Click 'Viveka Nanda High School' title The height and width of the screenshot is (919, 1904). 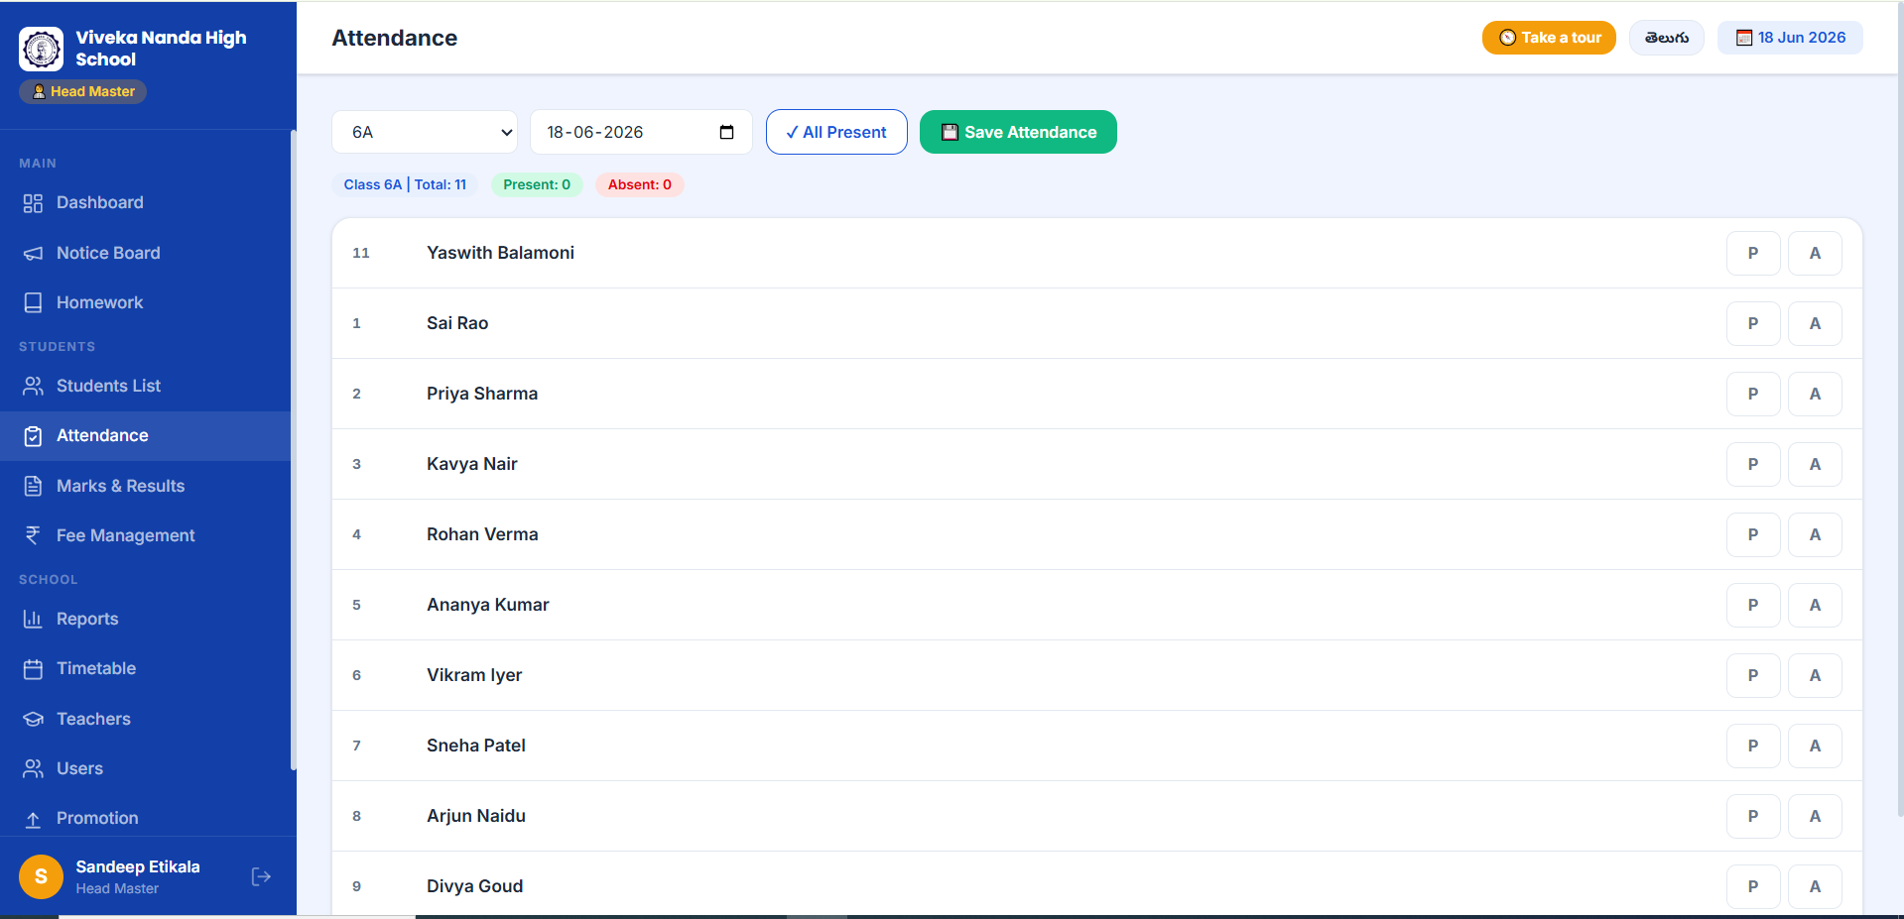coord(161,49)
